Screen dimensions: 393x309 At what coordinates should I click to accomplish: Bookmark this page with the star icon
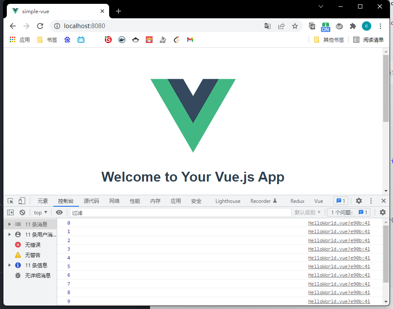(x=295, y=26)
